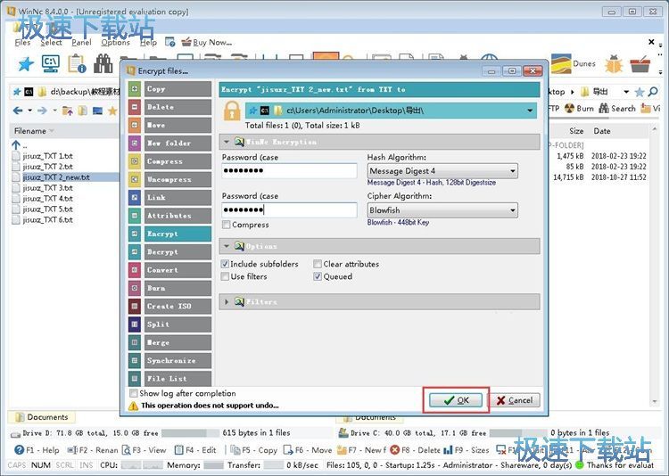Click the Link operation icon
The width and height of the screenshot is (669, 476).
click(x=135, y=198)
